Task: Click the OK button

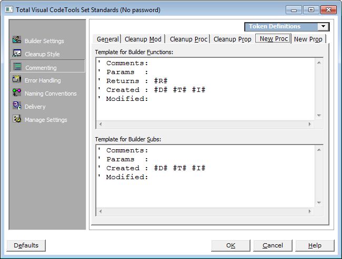Action: [230, 245]
